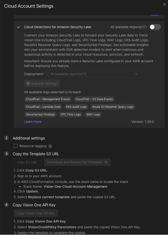Click the Scanner Settings gear icon
The image size is (168, 235).
pyautogui.click(x=28, y=83)
